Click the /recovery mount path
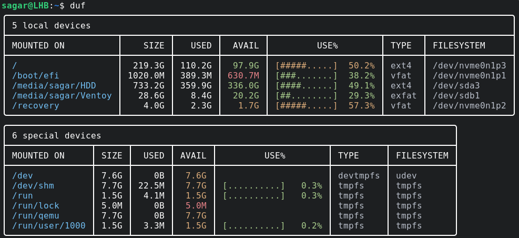Image resolution: width=519 pixels, height=238 pixels. (35, 106)
